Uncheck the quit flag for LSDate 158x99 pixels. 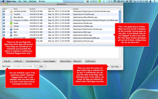[4, 26]
